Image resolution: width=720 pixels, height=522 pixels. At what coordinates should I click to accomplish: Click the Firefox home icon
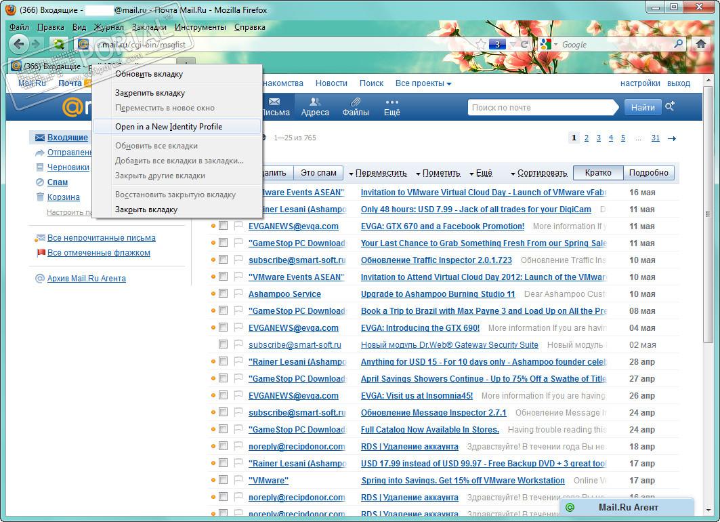click(701, 44)
